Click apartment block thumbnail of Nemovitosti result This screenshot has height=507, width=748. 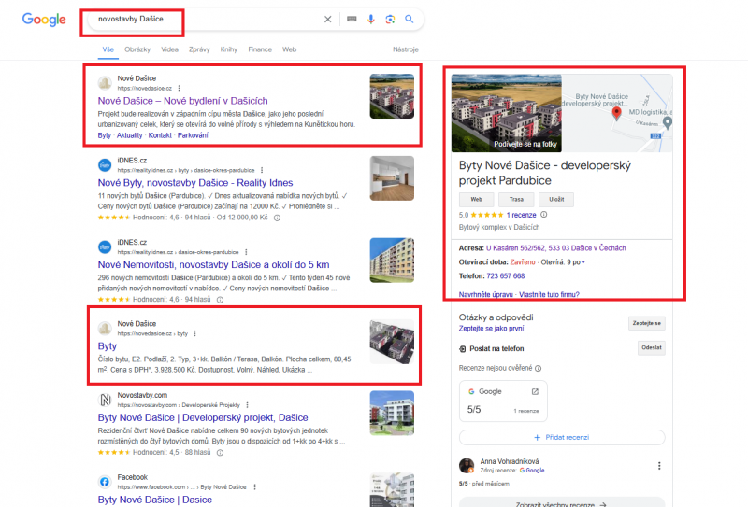392,261
